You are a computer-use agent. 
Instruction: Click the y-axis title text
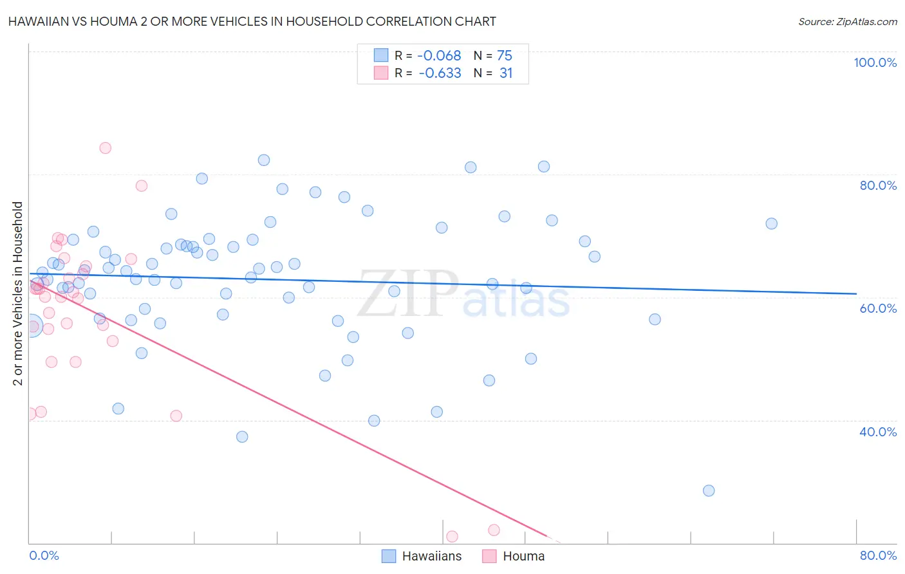coord(17,293)
